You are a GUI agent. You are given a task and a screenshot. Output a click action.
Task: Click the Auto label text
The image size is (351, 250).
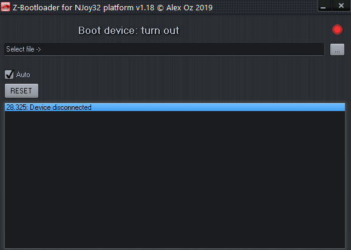tap(23, 75)
